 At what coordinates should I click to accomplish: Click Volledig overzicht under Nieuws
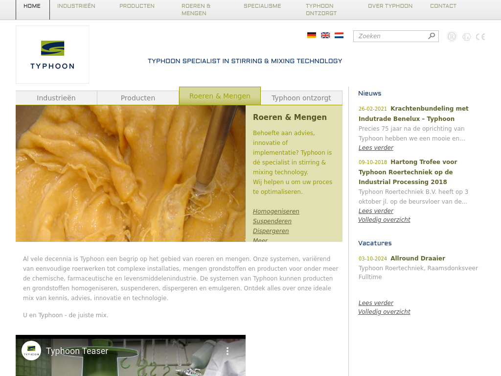pos(384,220)
